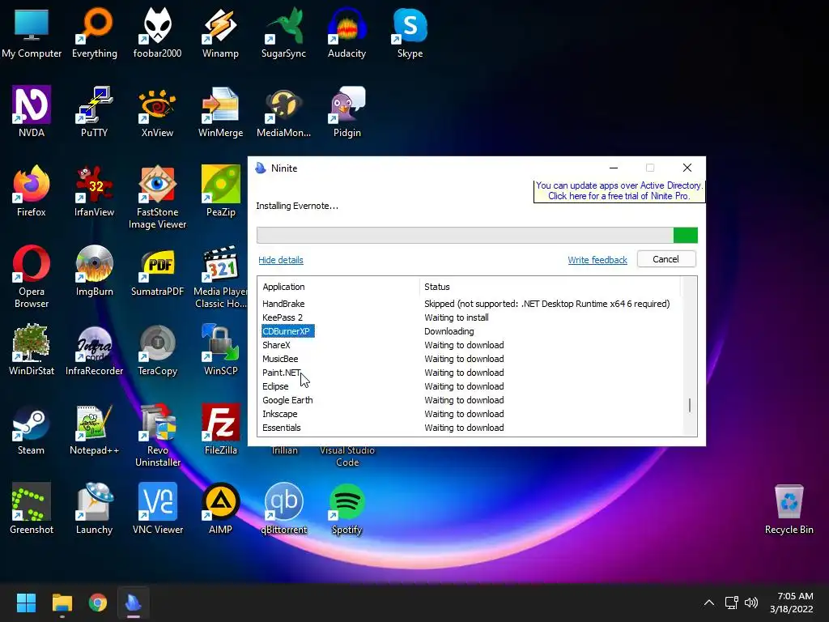The width and height of the screenshot is (829, 622).
Task: Click the PeaZip desktop shortcut
Action: point(220,191)
